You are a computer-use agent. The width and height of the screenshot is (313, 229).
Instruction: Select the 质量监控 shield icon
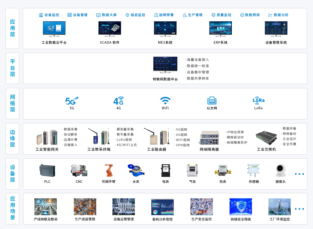pos(213,15)
